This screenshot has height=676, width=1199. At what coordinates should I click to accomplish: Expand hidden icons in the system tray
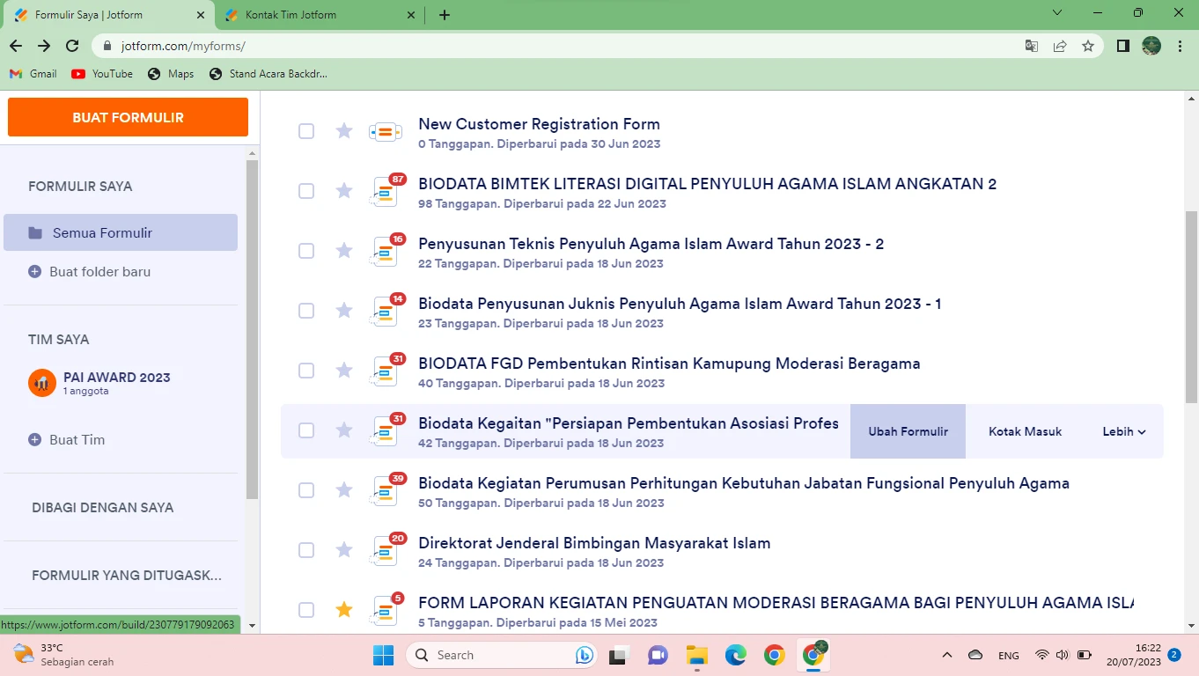947,655
